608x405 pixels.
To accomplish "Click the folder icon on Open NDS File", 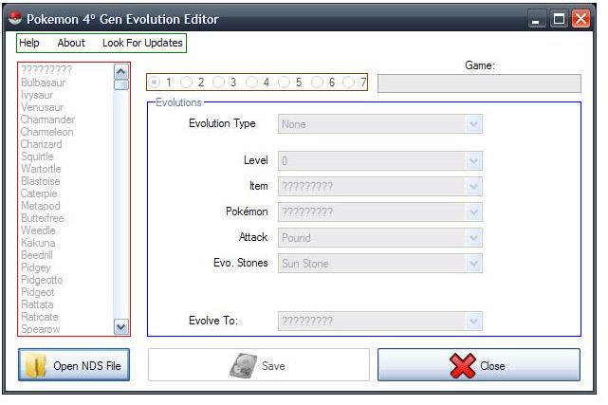I will point(35,365).
